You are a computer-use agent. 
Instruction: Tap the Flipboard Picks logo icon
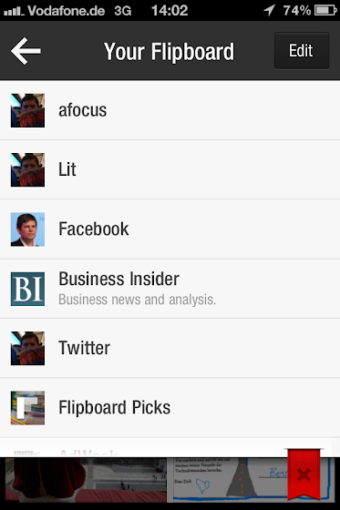point(27,408)
